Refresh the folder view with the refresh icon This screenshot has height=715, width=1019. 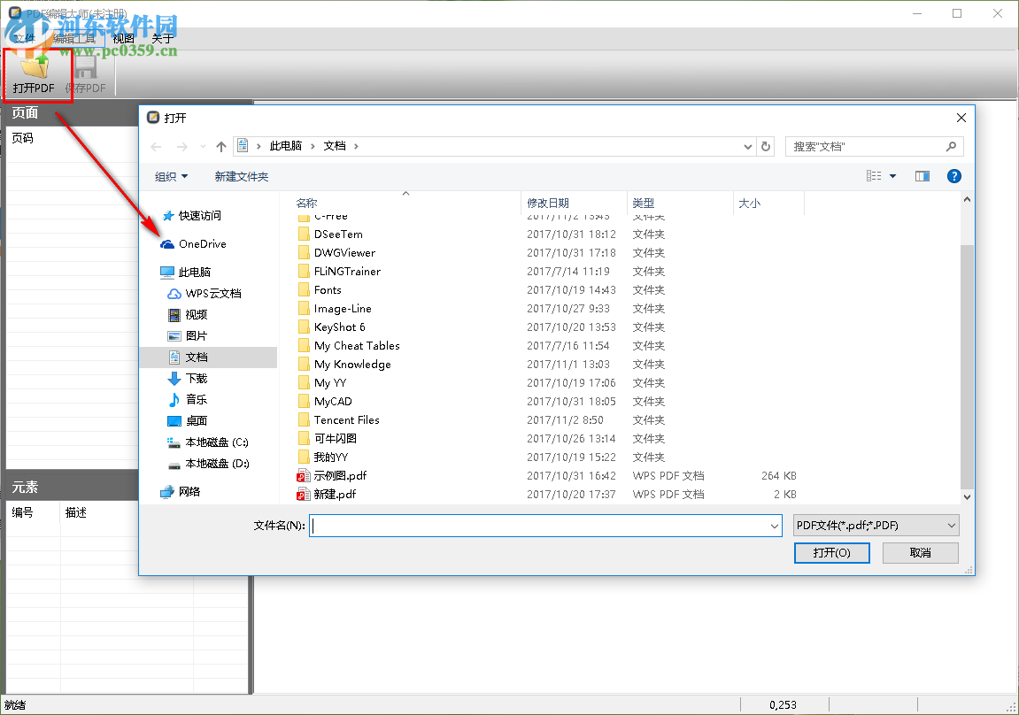[x=765, y=145]
